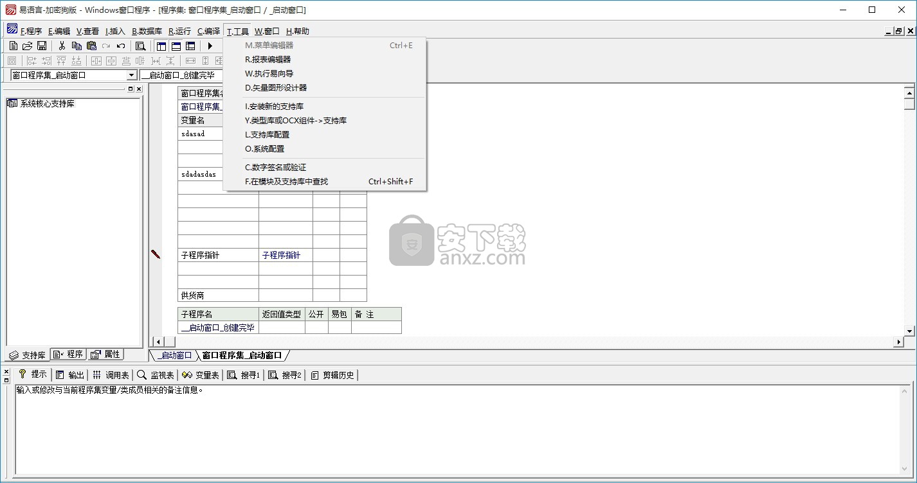
Task: Open the F.程序 menu
Action: 31,31
